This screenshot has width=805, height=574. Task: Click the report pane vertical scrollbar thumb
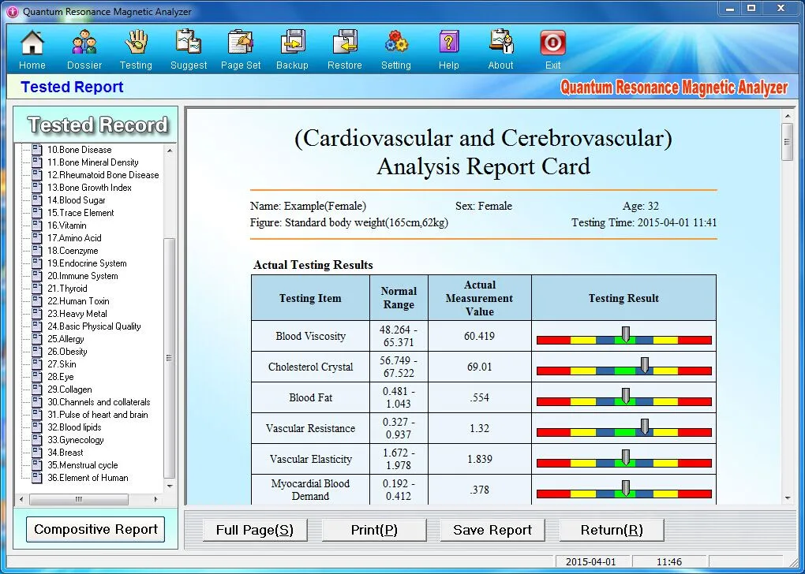[x=787, y=142]
